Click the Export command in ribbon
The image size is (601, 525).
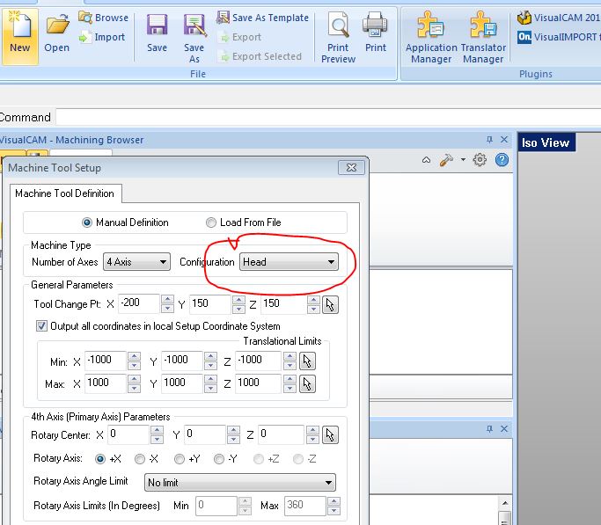tap(239, 37)
